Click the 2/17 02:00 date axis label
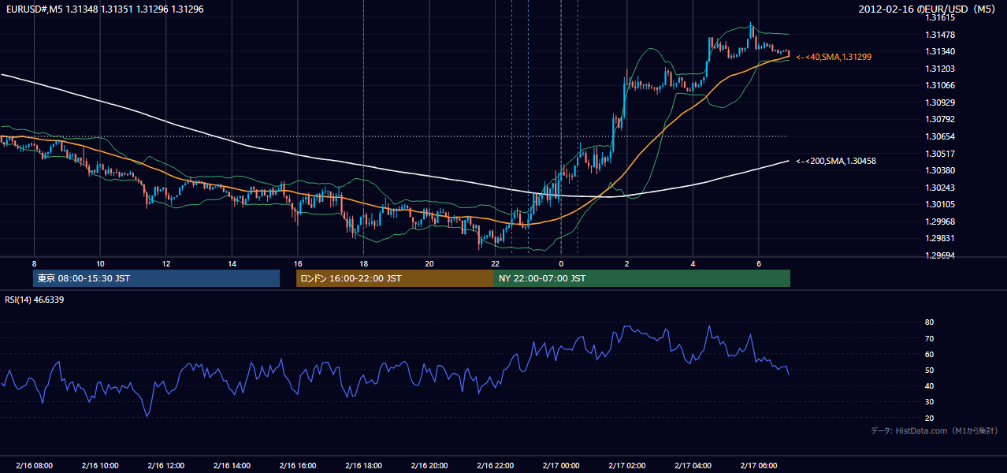 pyautogui.click(x=627, y=465)
